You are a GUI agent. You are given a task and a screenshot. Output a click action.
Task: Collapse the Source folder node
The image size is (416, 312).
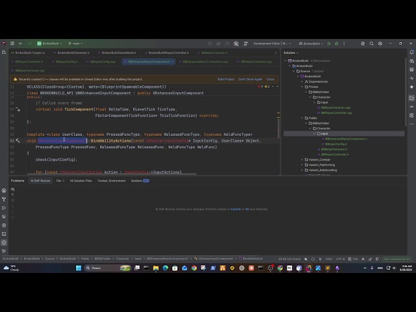(294, 71)
